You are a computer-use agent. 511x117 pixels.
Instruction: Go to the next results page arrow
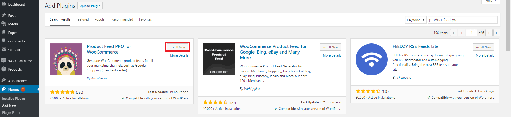pos(489,33)
